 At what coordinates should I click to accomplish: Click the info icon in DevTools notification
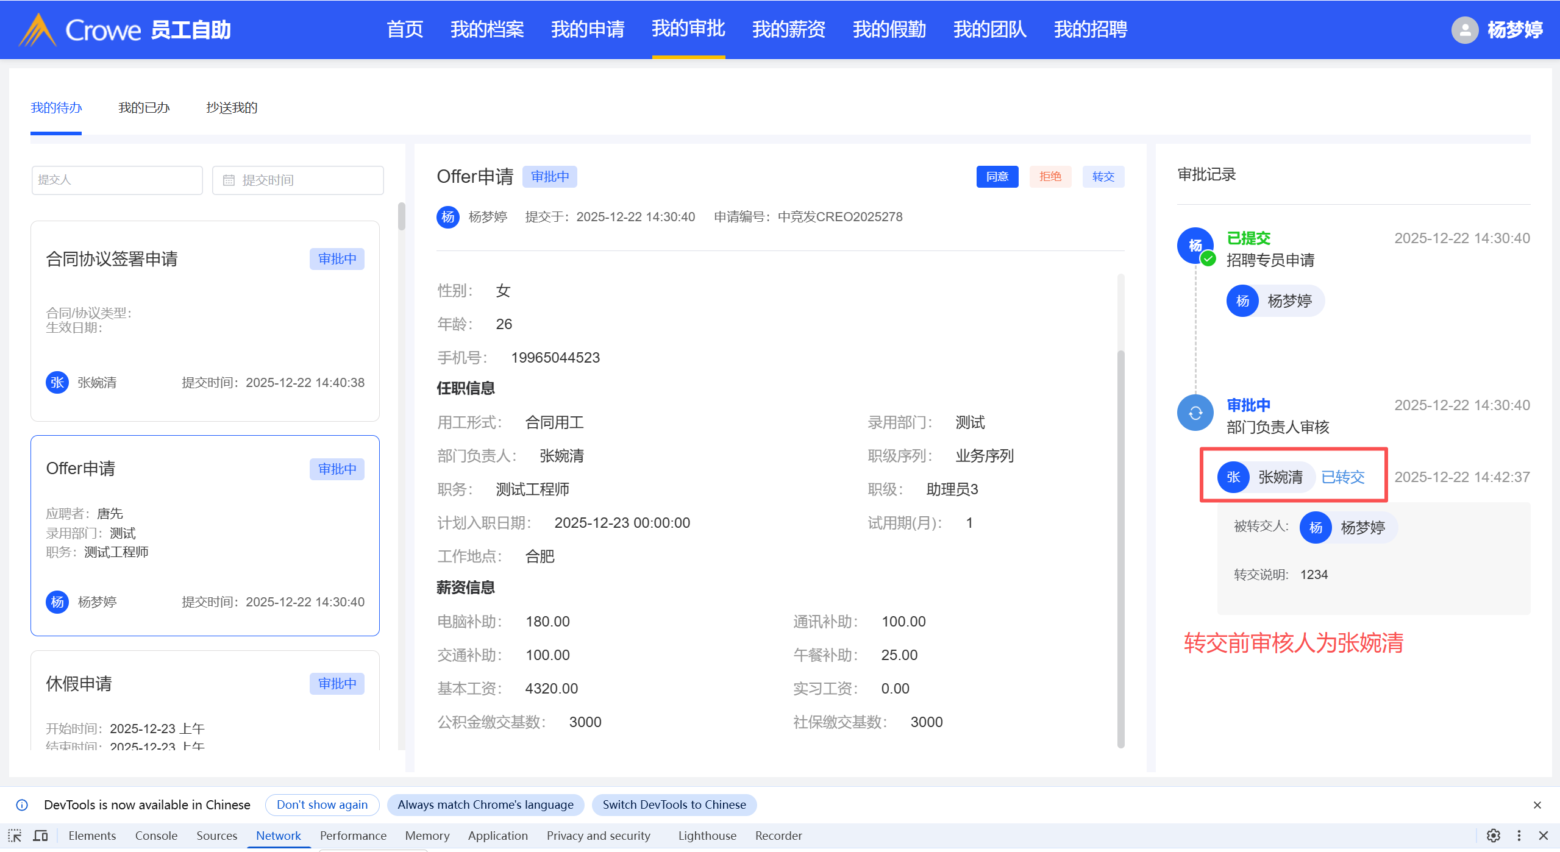(x=22, y=805)
